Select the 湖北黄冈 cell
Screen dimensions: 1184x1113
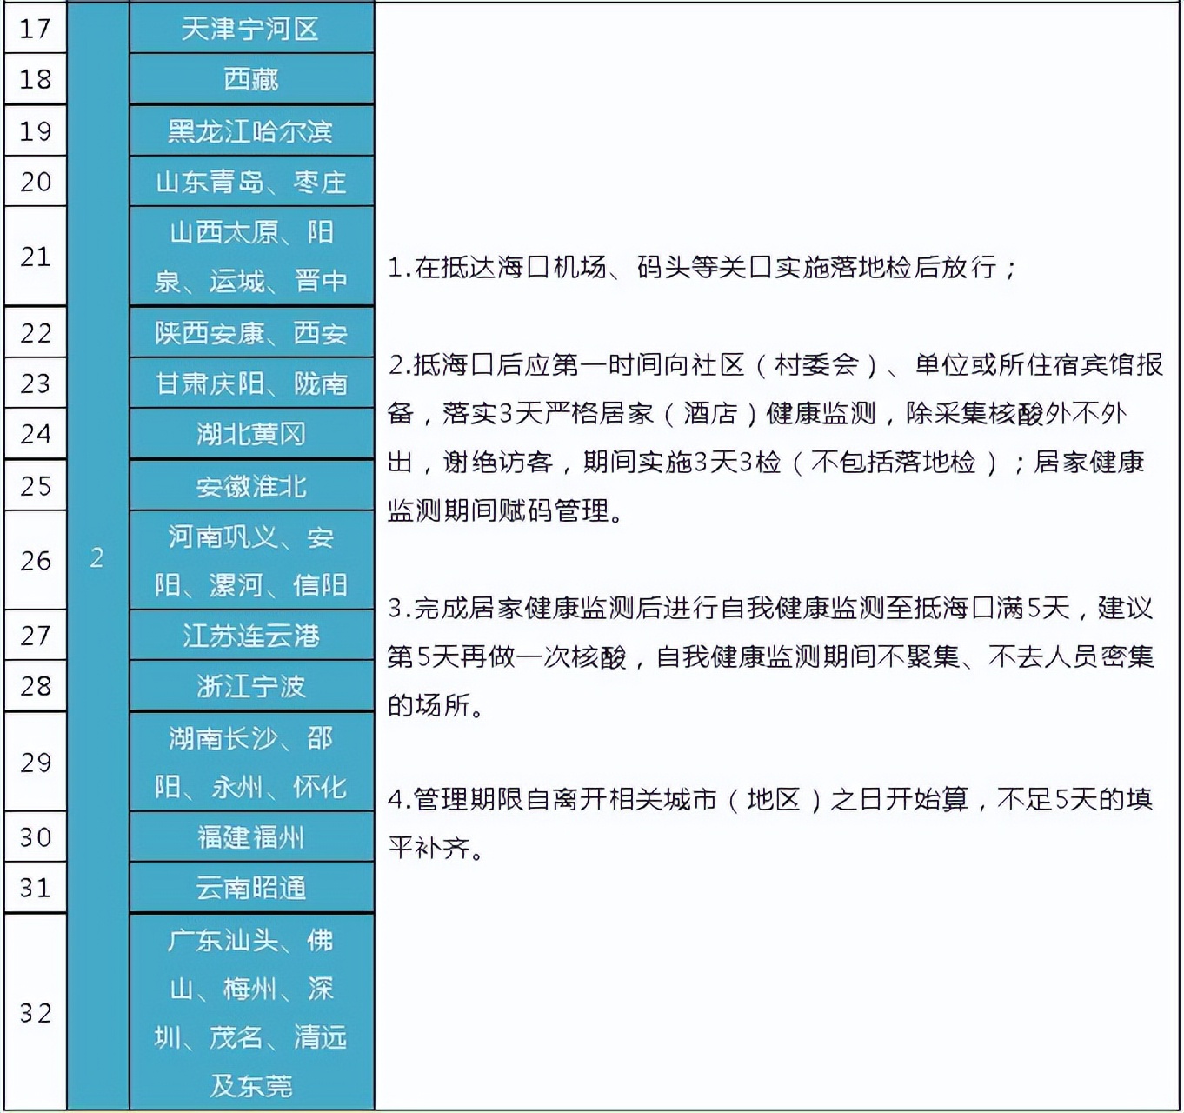pyautogui.click(x=251, y=434)
